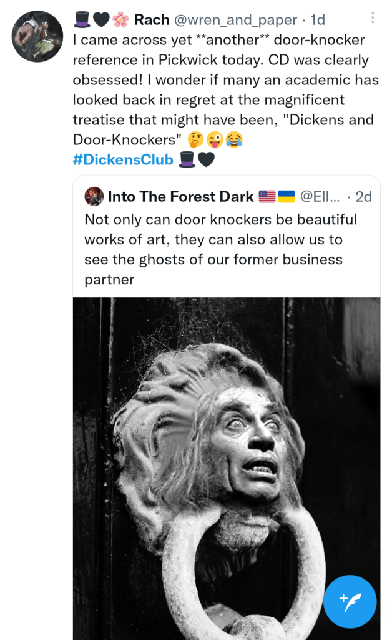The width and height of the screenshot is (392, 640).
Task: Open the "Into The Forest Dark" account name
Action: pyautogui.click(x=181, y=197)
